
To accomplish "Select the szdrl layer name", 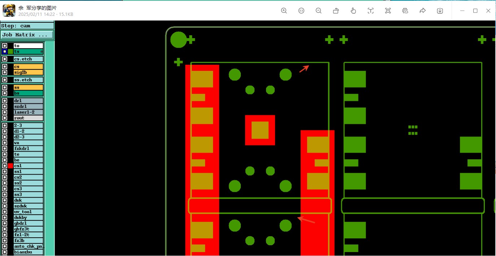I will tap(29, 107).
